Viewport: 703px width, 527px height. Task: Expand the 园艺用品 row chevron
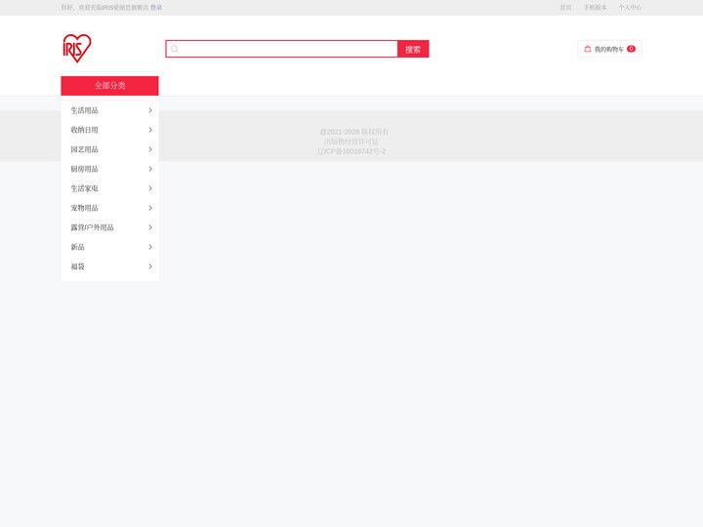[150, 149]
